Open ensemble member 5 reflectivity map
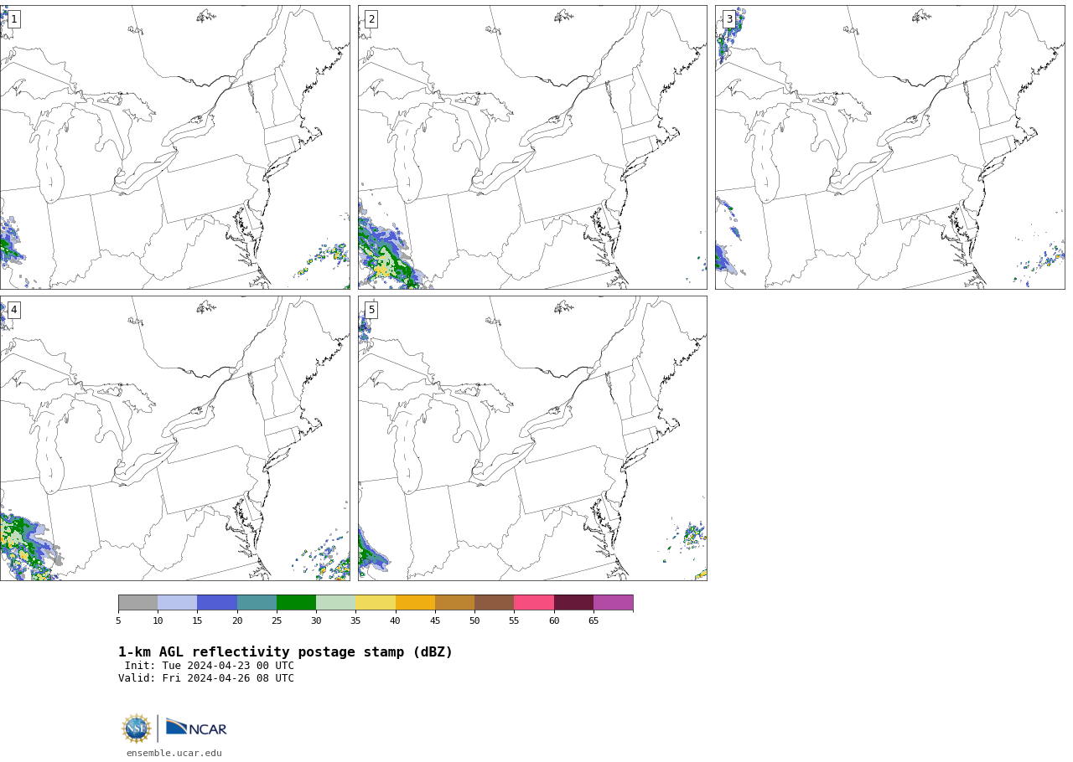Screen dimensions: 1073x762 click(532, 438)
